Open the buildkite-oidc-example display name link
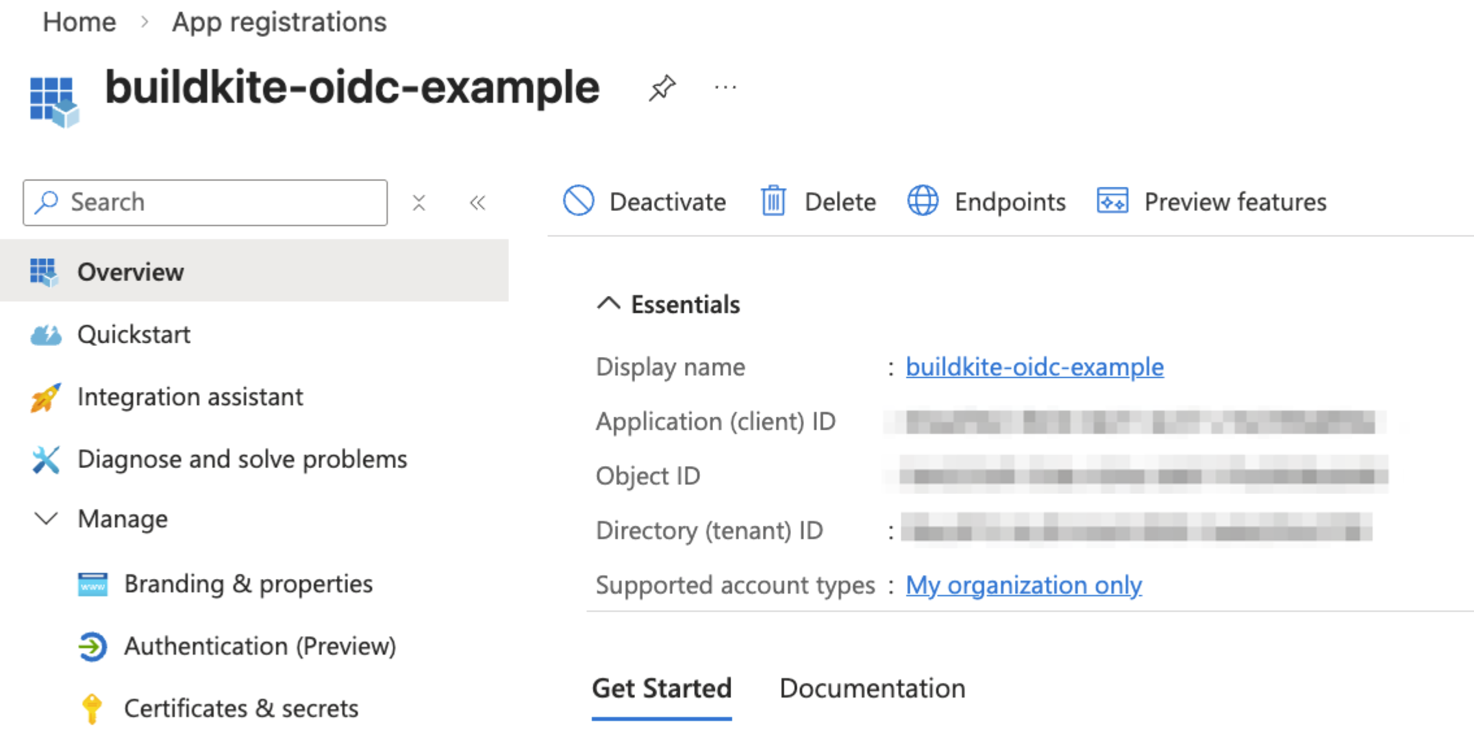 click(1034, 367)
